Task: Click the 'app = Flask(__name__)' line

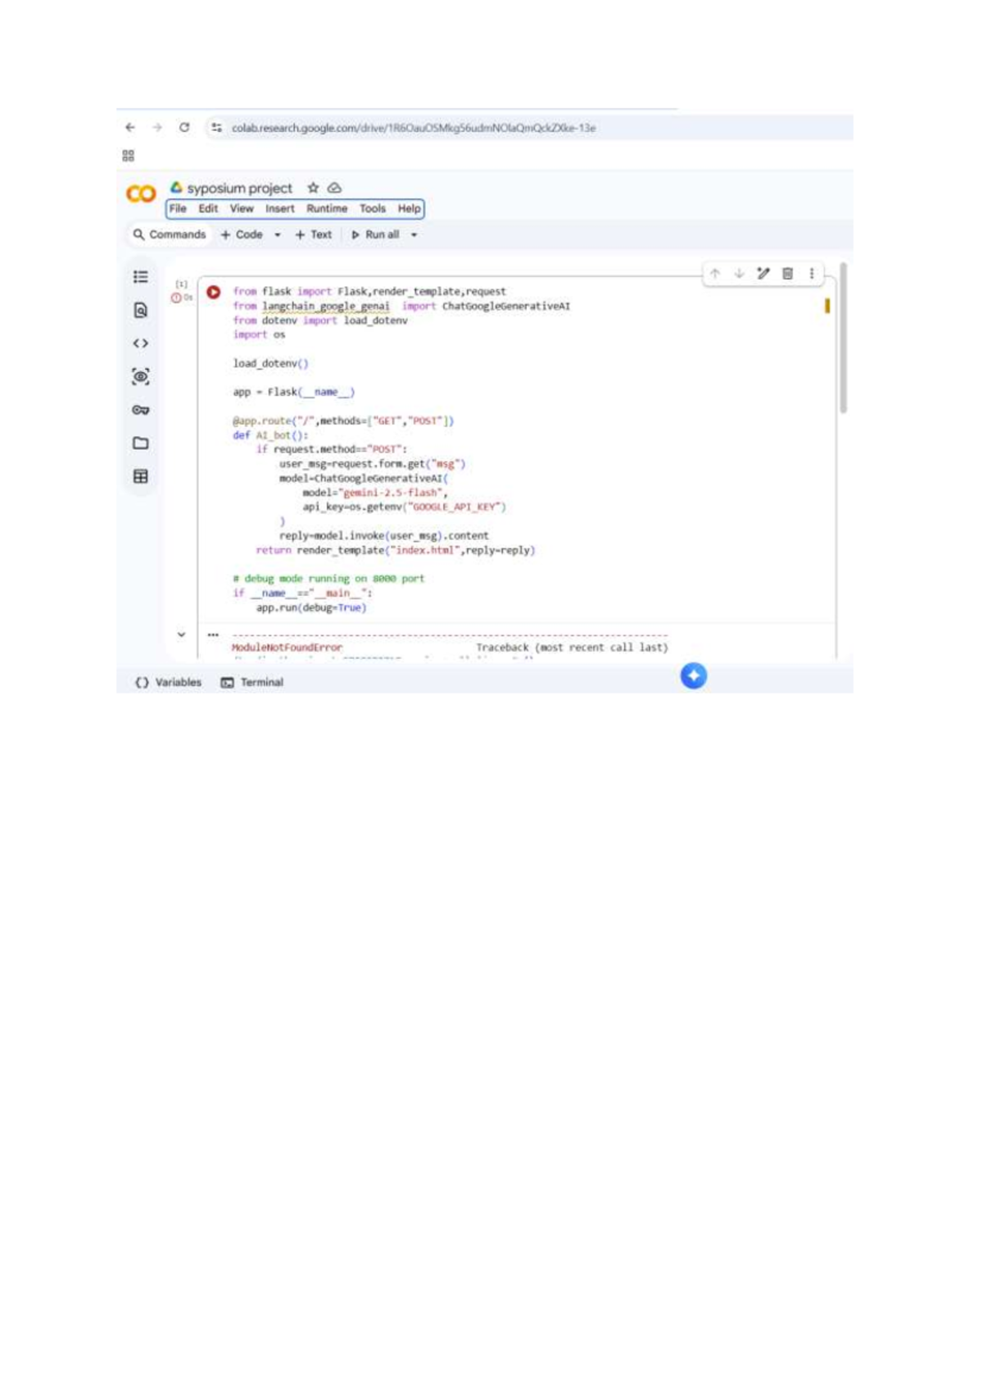Action: (294, 392)
